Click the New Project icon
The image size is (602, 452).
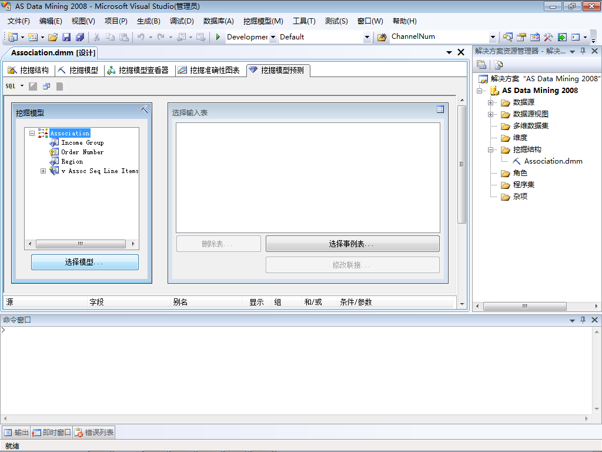click(13, 37)
